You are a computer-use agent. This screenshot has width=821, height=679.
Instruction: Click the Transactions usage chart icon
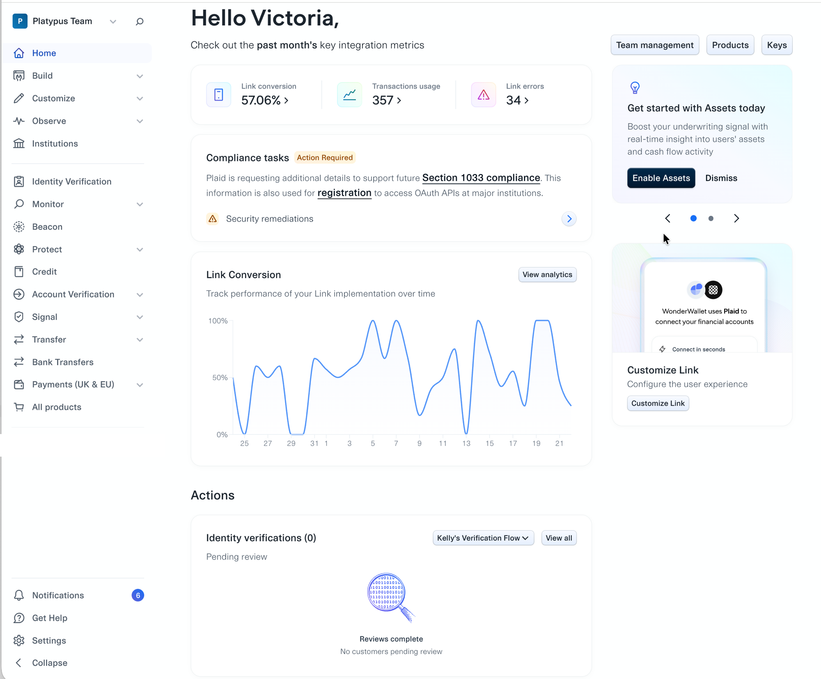pyautogui.click(x=349, y=95)
